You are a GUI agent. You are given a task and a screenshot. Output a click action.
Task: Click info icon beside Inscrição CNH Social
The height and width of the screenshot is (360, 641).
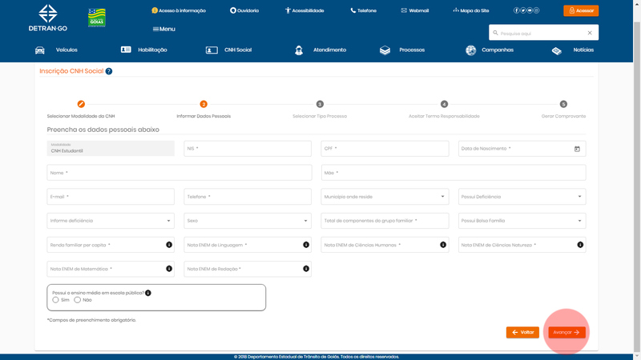click(x=109, y=71)
